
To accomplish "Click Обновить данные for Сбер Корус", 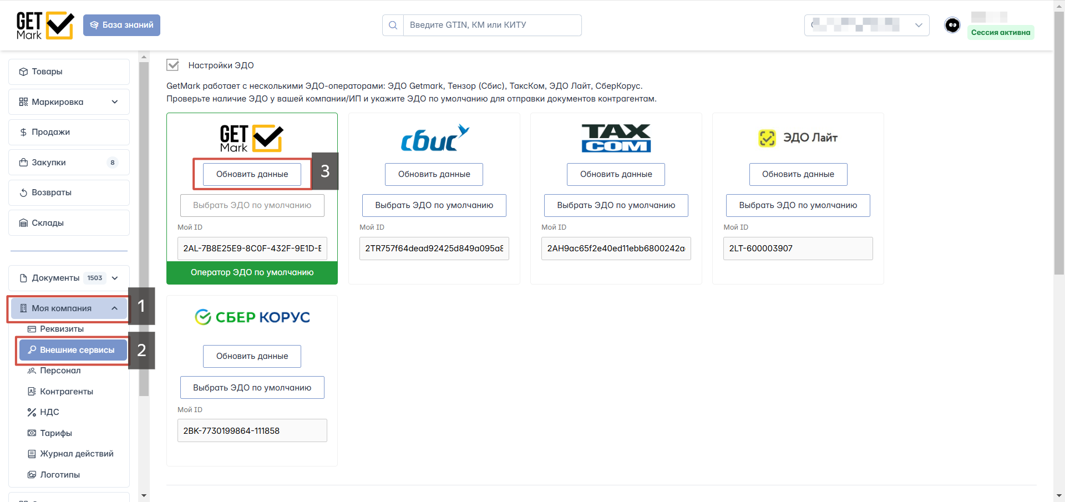I will [x=252, y=356].
